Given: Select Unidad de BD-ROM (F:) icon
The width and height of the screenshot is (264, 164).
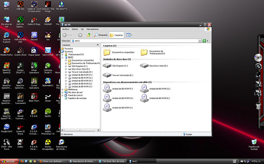Looking at the screenshot, I should 107,89.
